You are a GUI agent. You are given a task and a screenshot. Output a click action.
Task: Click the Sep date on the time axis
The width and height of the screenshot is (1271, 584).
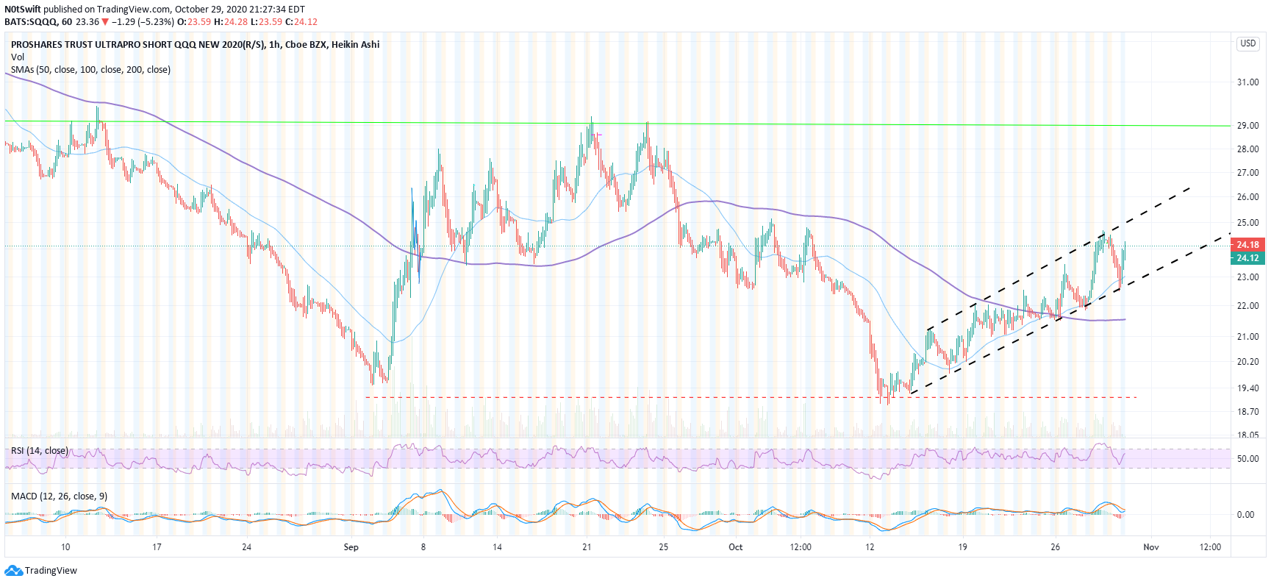(x=351, y=547)
